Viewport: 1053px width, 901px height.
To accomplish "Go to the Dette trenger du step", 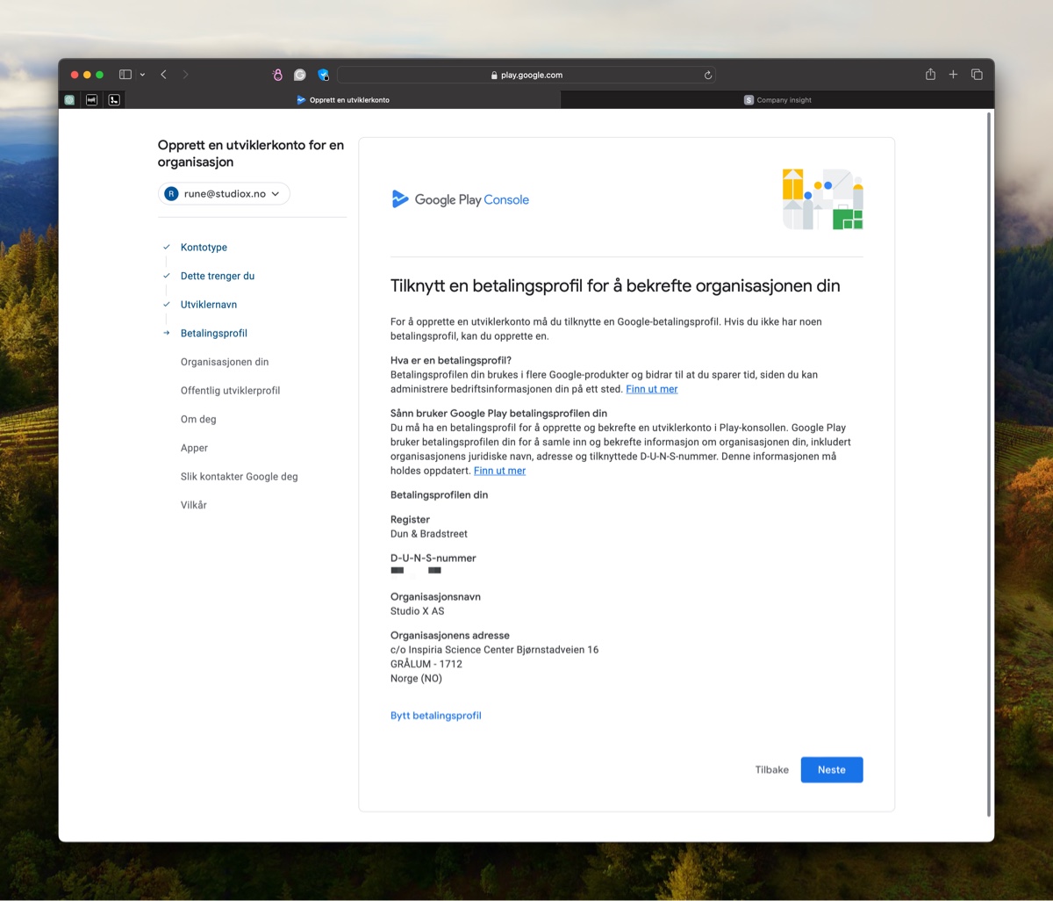I will coord(218,276).
